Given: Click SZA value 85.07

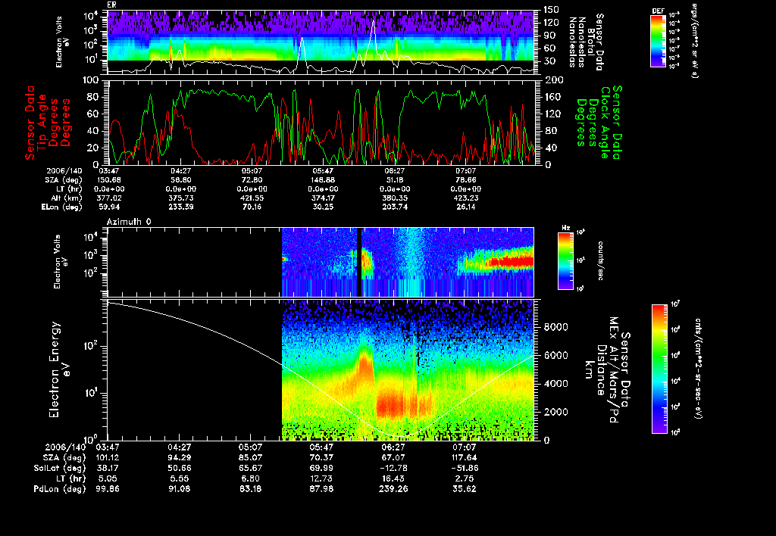Looking at the screenshot, I should (250, 458).
